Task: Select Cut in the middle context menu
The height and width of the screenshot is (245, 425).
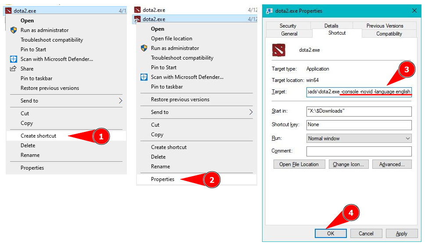Action: (155, 125)
